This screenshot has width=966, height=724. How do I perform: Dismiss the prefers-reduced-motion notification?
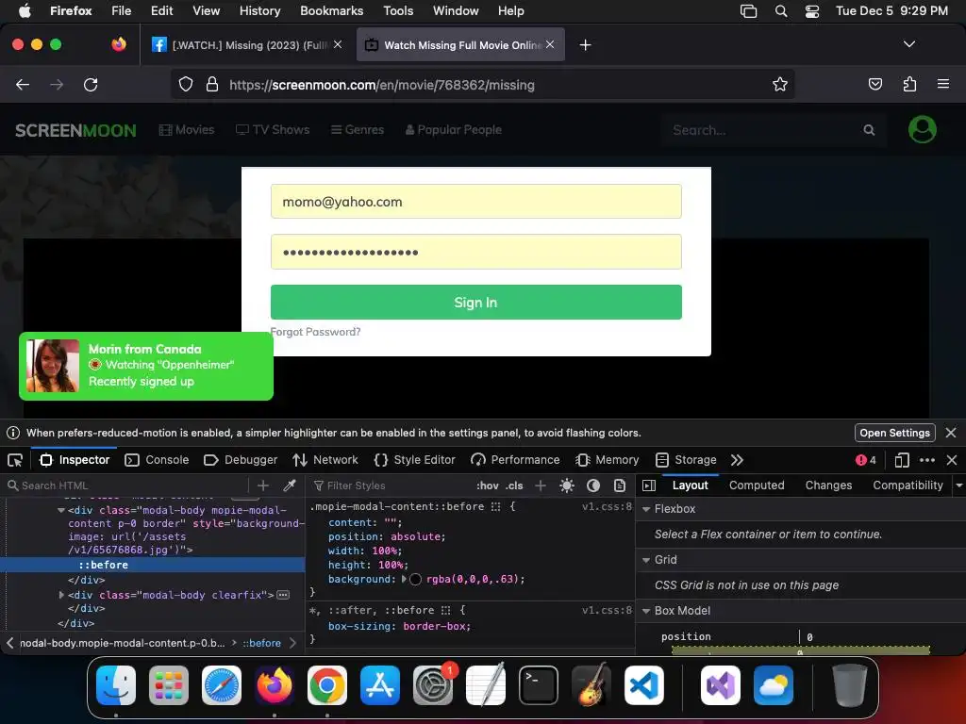coord(951,433)
